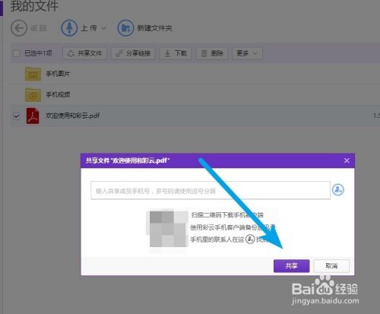The image size is (380, 314).
Task: Expand the 上传 dropdown arrow
Action: [x=103, y=28]
